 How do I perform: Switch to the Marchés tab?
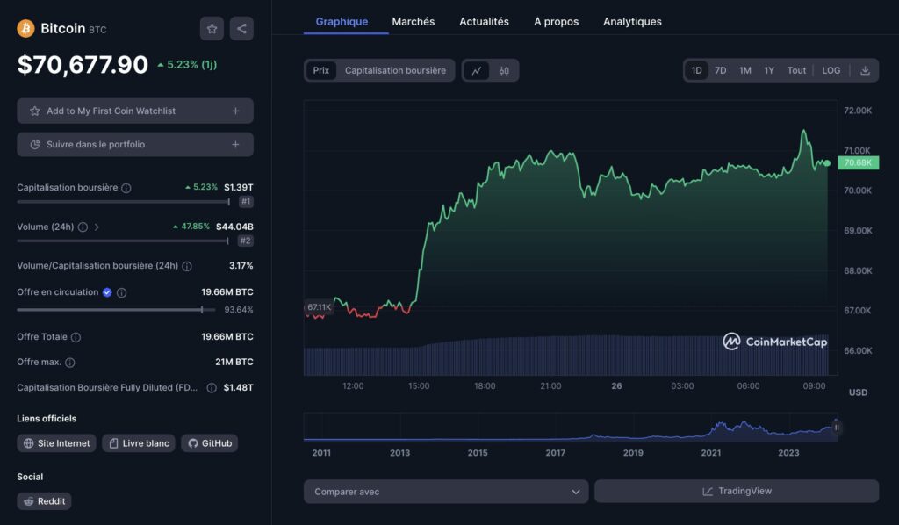[413, 21]
